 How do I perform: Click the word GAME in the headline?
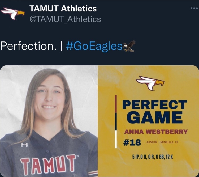point(155,117)
